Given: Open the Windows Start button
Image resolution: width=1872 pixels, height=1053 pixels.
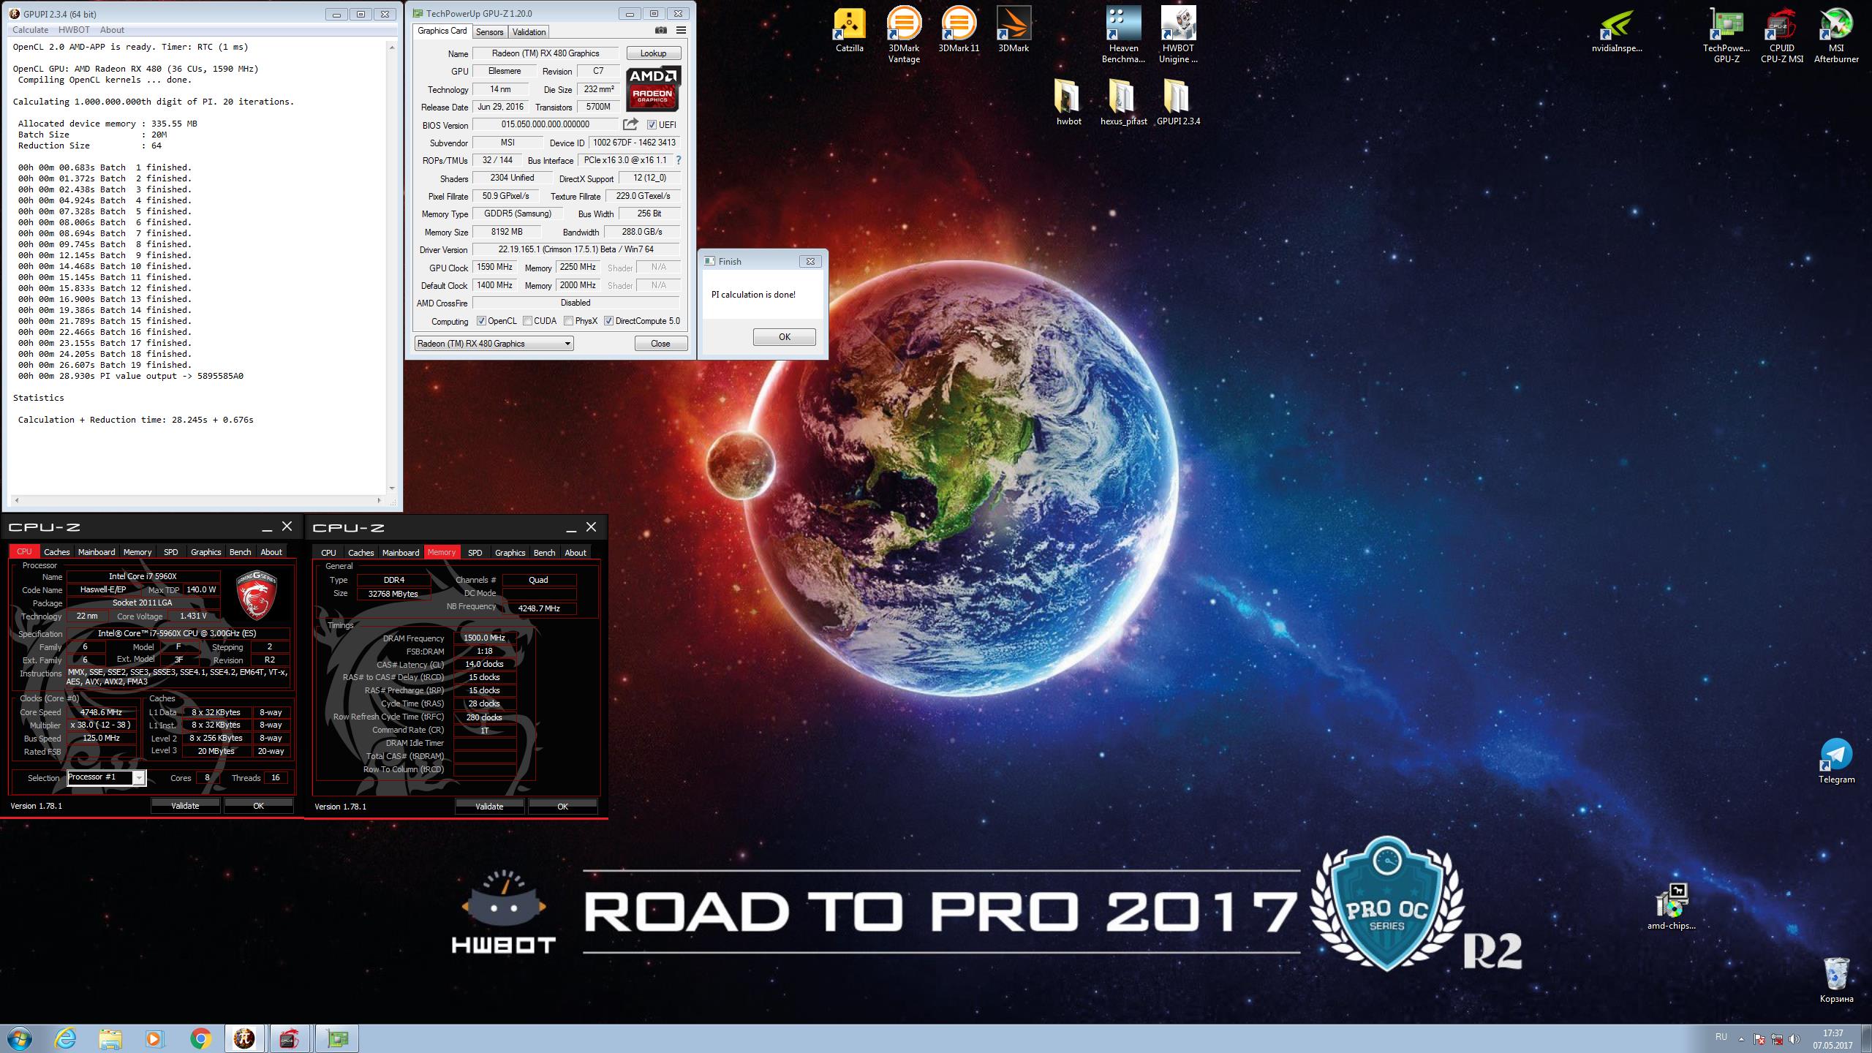Looking at the screenshot, I should coord(20,1038).
